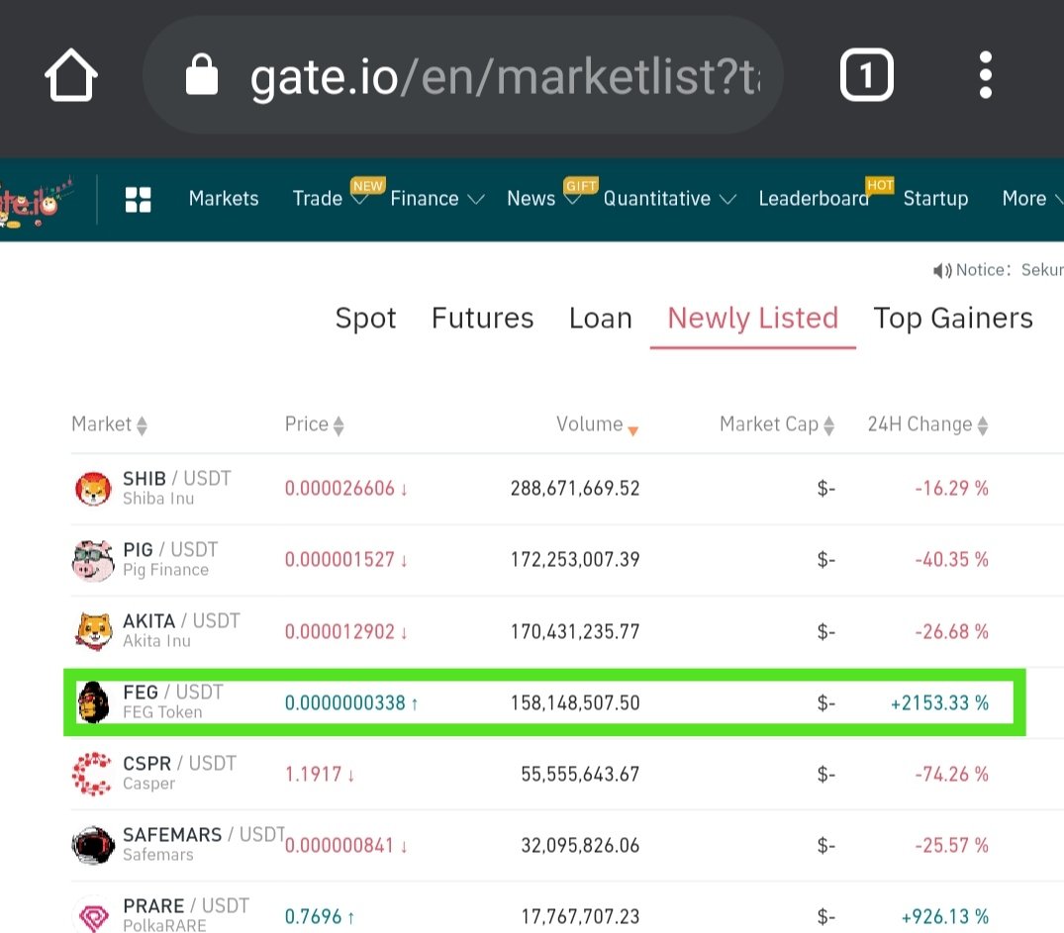The image size is (1064, 933).
Task: Click SAFEMARS volume 32,095,826.06
Action: click(580, 846)
